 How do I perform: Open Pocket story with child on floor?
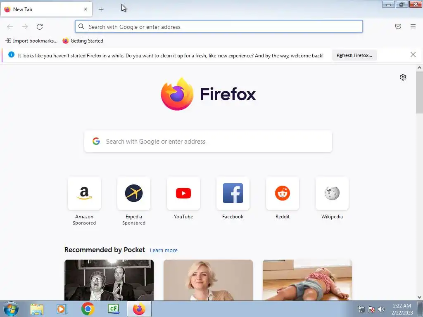click(x=307, y=280)
